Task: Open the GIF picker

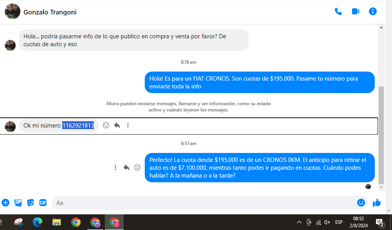Action: pos(43,203)
